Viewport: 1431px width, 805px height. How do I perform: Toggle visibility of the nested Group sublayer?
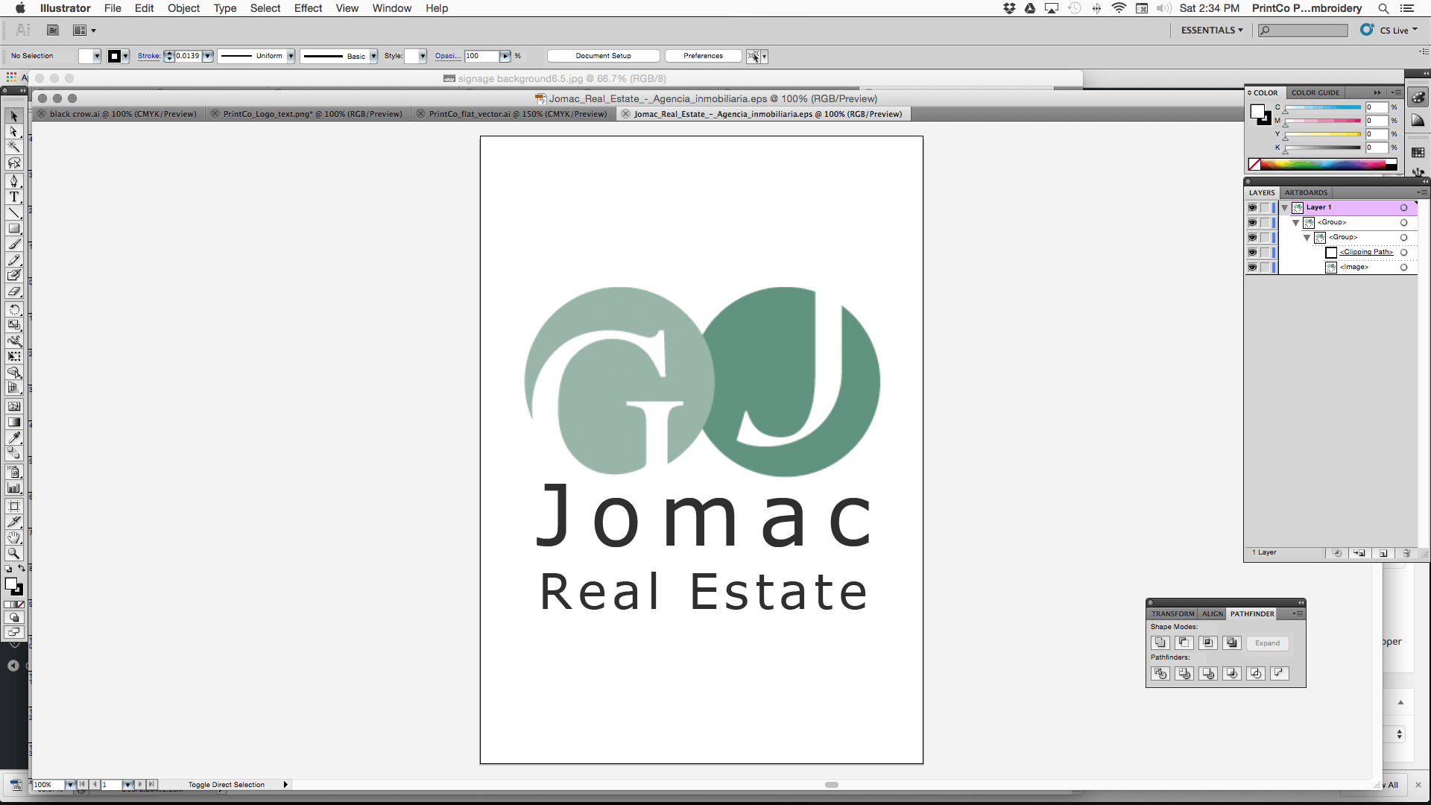click(1252, 238)
